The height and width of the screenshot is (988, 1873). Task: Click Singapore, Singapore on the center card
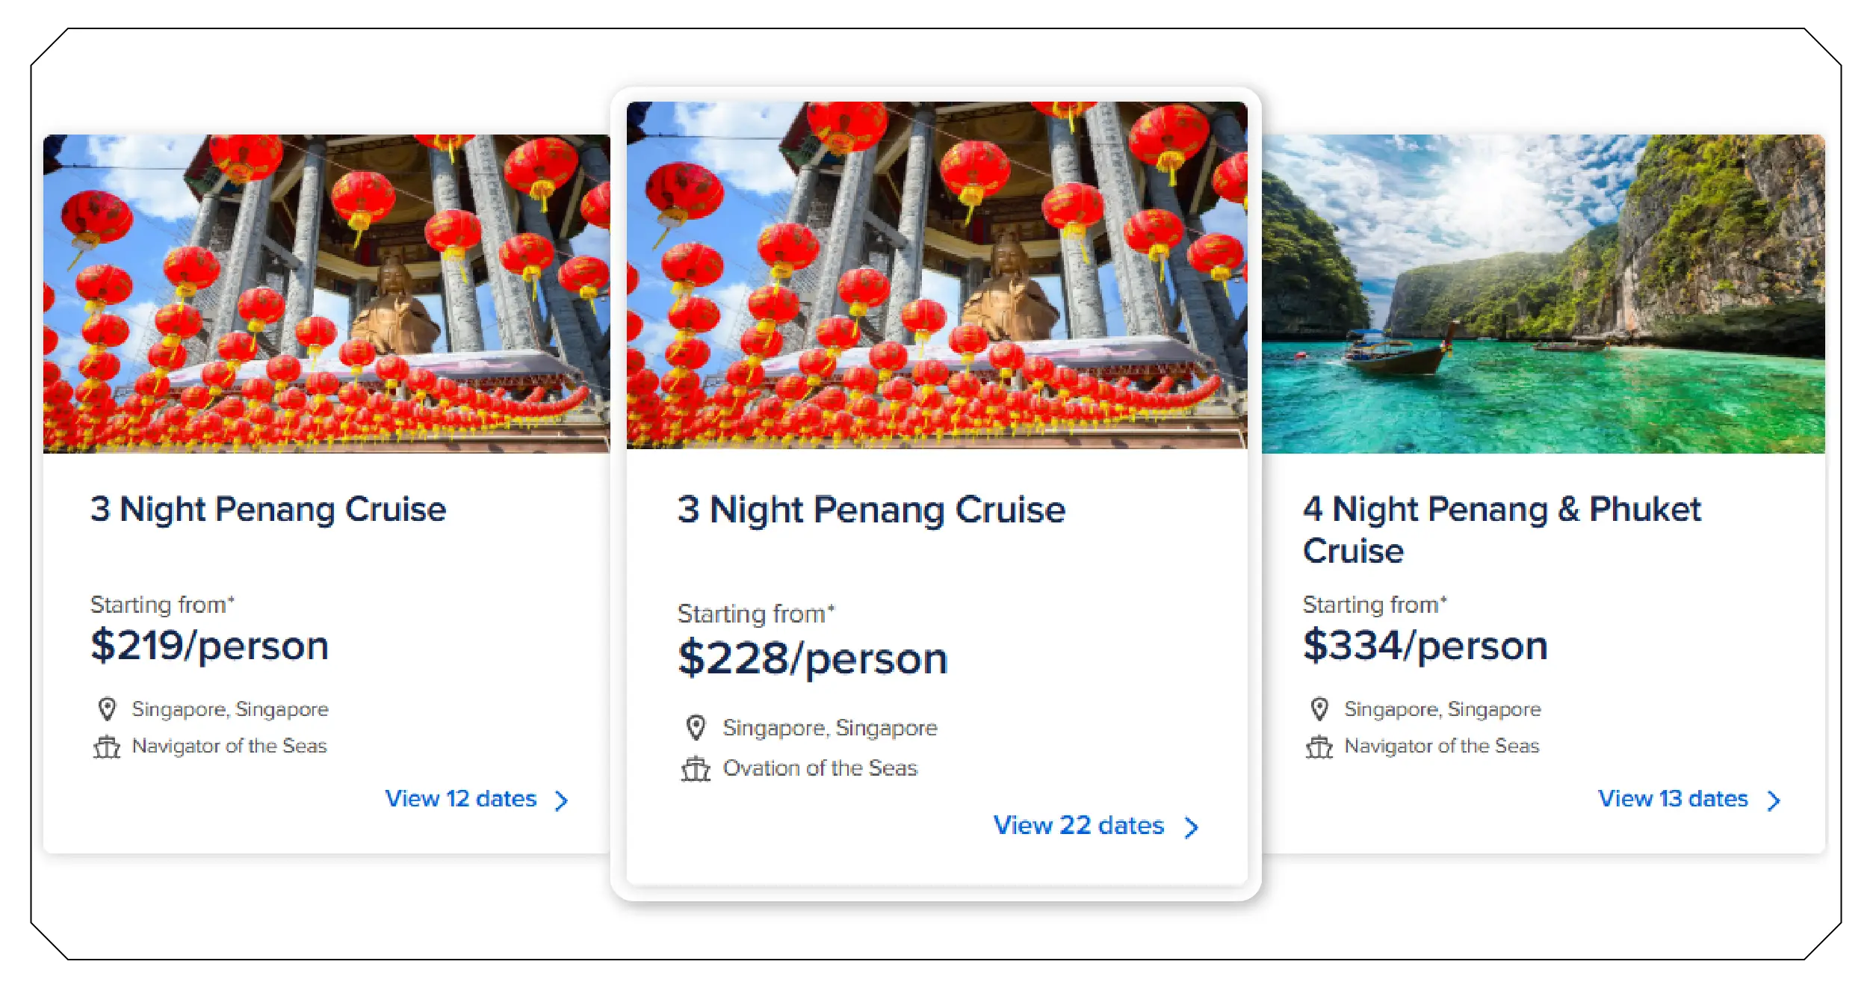[830, 727]
